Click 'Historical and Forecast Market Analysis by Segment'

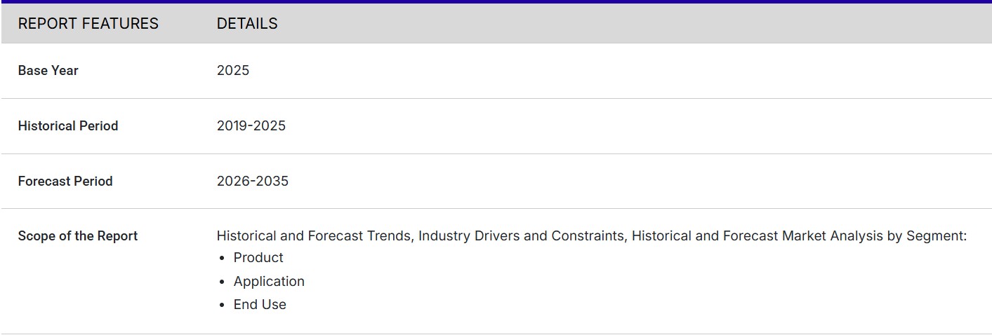pos(798,236)
